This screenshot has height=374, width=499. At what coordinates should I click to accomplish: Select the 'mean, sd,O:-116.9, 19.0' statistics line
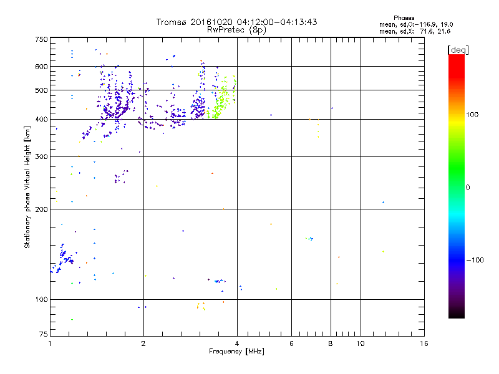pos(416,24)
